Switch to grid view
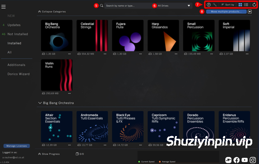Viewport: 259px width, 164px height. coord(240,5)
